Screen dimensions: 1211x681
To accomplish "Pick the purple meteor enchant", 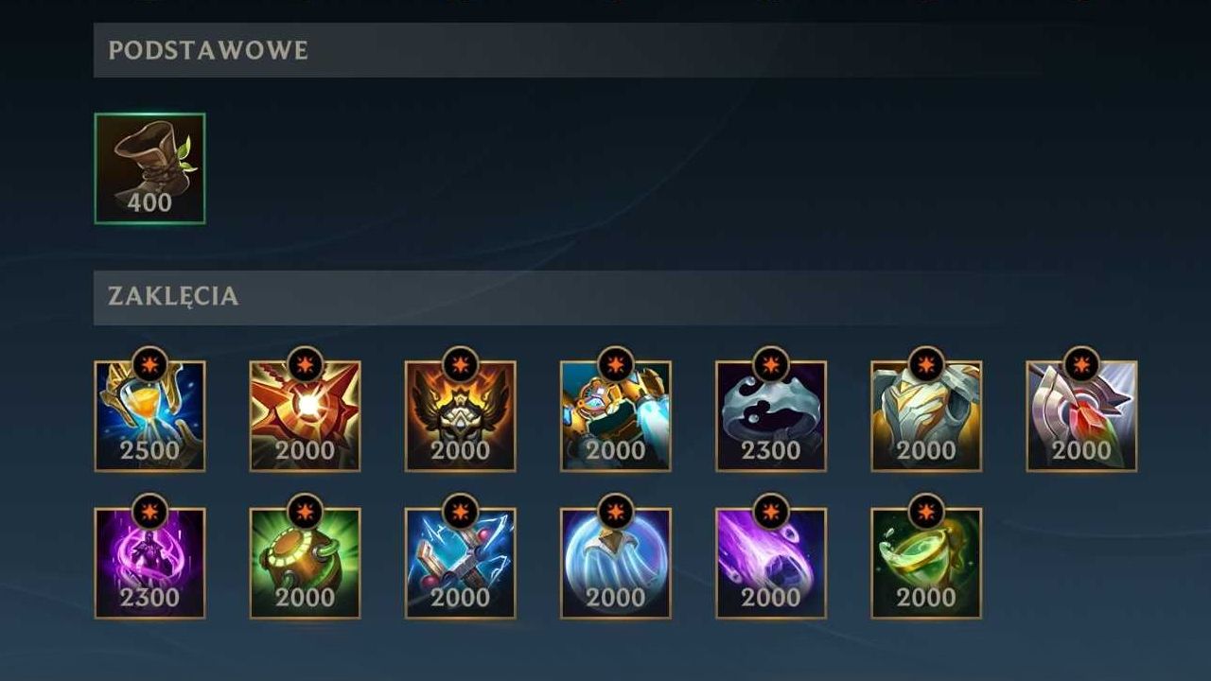I will click(770, 564).
